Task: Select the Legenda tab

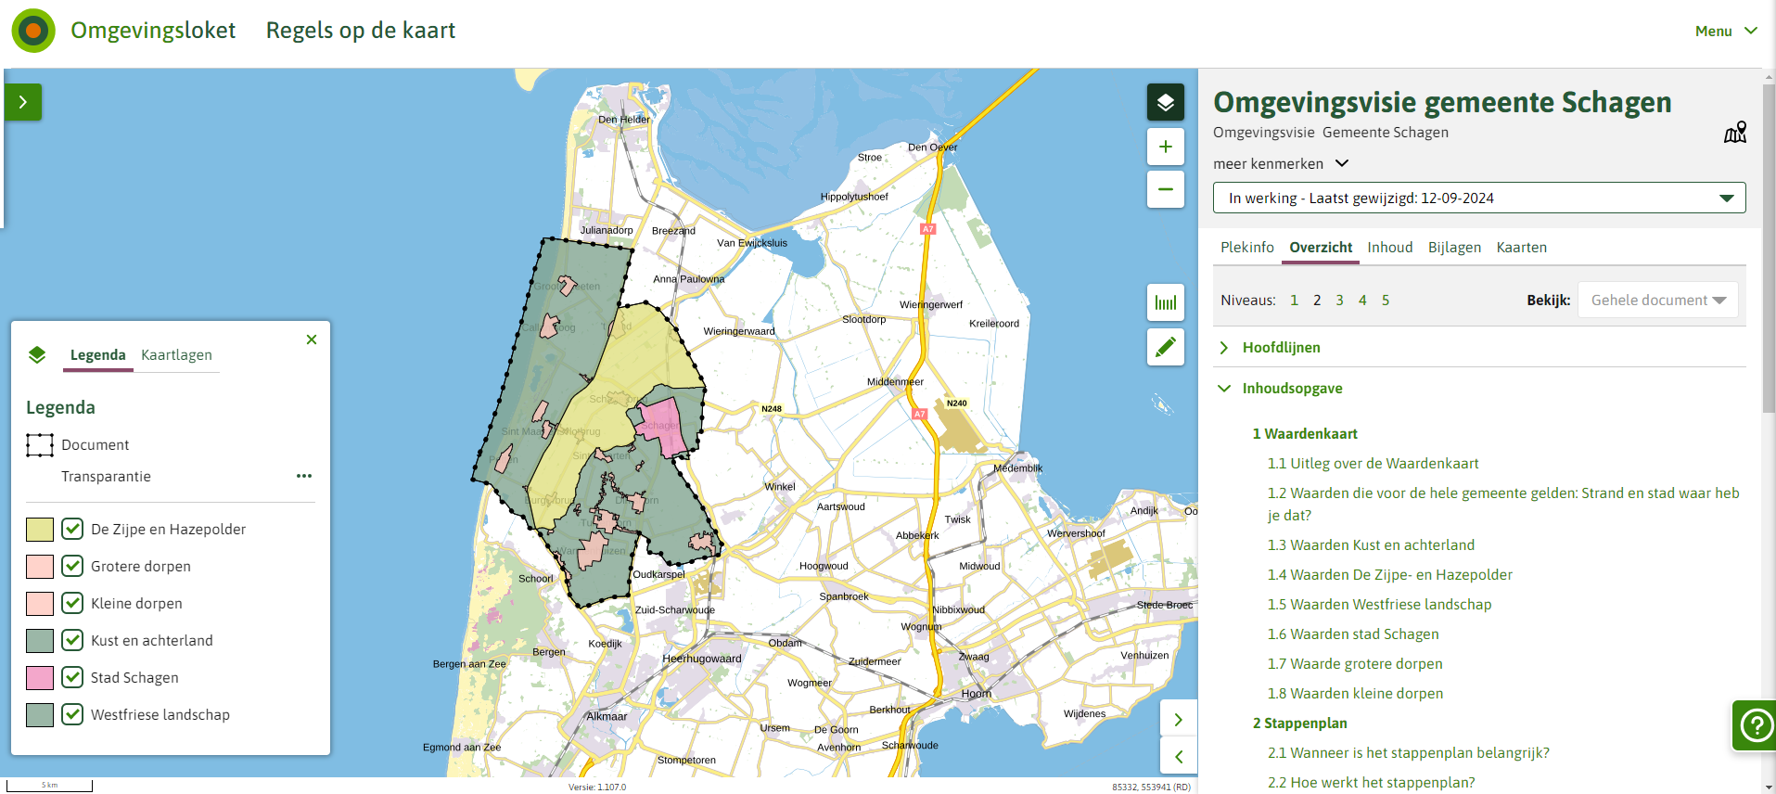Action: pos(97,354)
